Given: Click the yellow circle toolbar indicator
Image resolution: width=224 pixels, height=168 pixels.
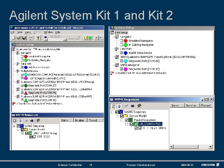Looking at the screenshot, I should point(86,38).
